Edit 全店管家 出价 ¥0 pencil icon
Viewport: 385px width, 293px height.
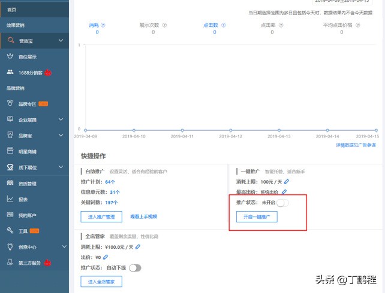pos(106,257)
